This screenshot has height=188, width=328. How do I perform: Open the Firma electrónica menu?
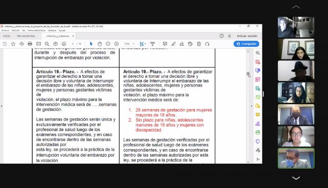pyautogui.click(x=37, y=30)
